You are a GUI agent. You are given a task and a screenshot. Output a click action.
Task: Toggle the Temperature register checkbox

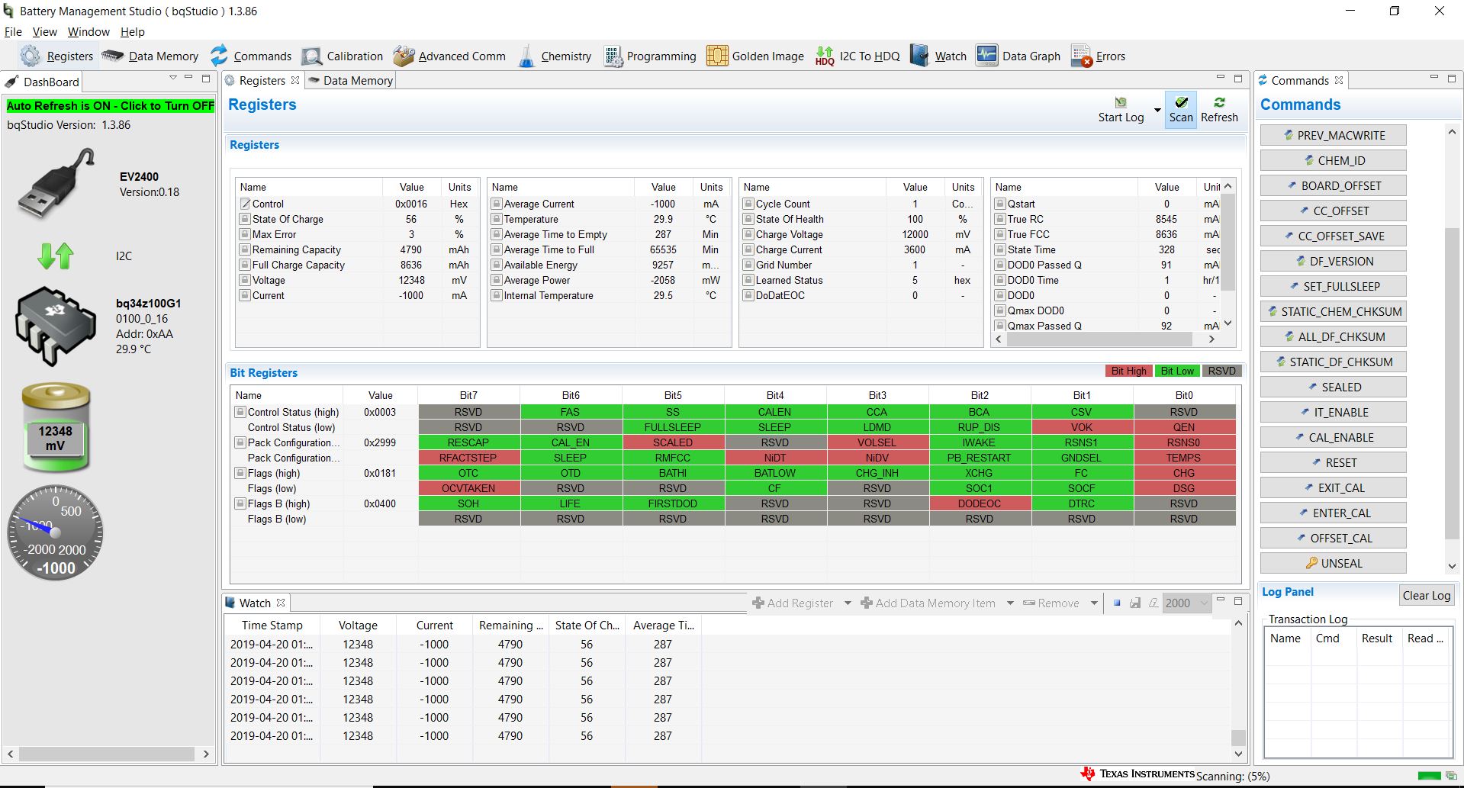497,219
